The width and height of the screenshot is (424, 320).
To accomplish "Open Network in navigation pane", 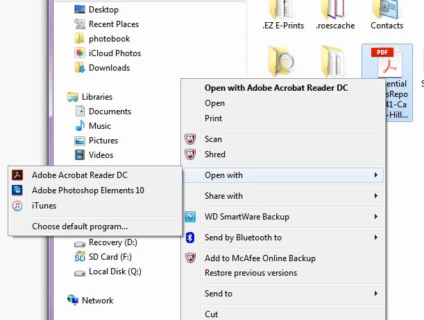I will tap(97, 301).
